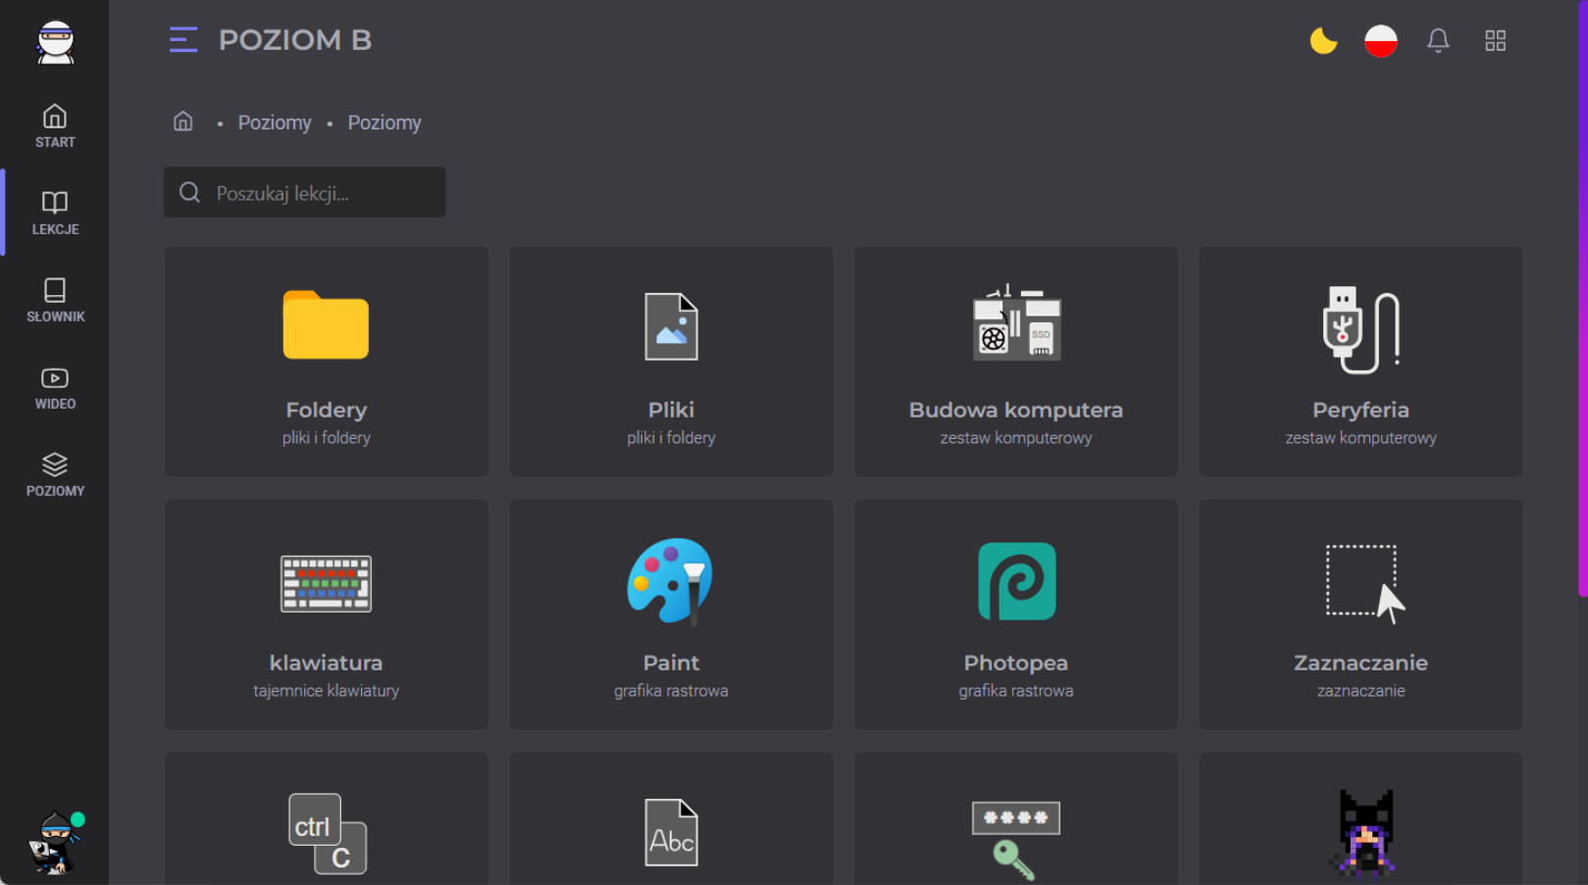Open the Peryferia USB cable icon
Screen dimensions: 1588x885
pos(1360,329)
